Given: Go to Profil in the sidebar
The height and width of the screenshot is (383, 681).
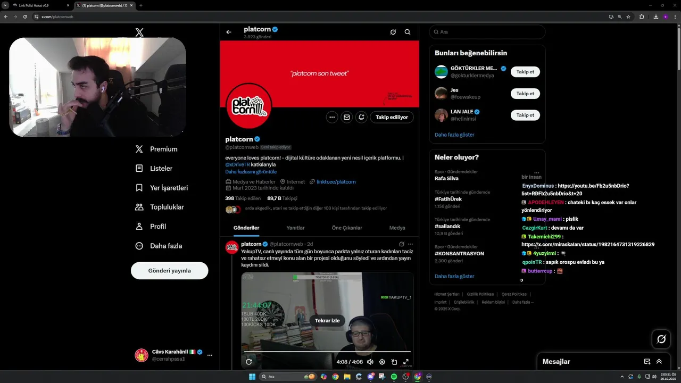Looking at the screenshot, I should click(x=151, y=226).
